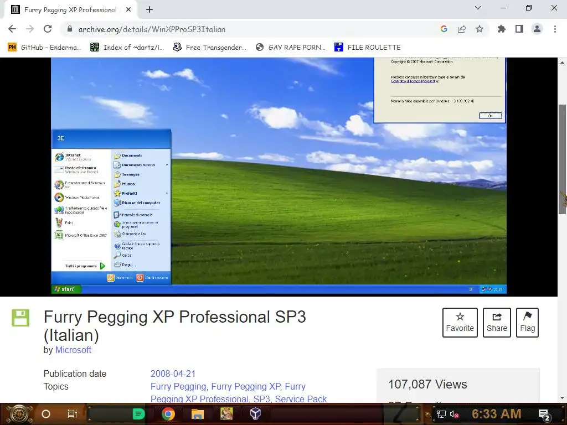
Task: Open the Microsoft creator link
Action: coord(73,350)
